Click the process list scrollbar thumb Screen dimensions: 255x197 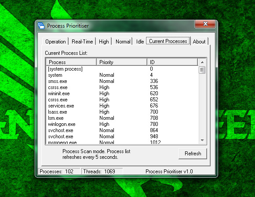click(202, 70)
